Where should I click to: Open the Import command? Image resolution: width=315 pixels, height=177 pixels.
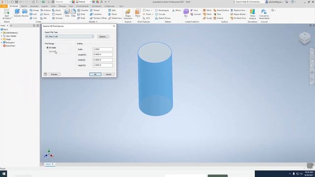[x=57, y=14]
